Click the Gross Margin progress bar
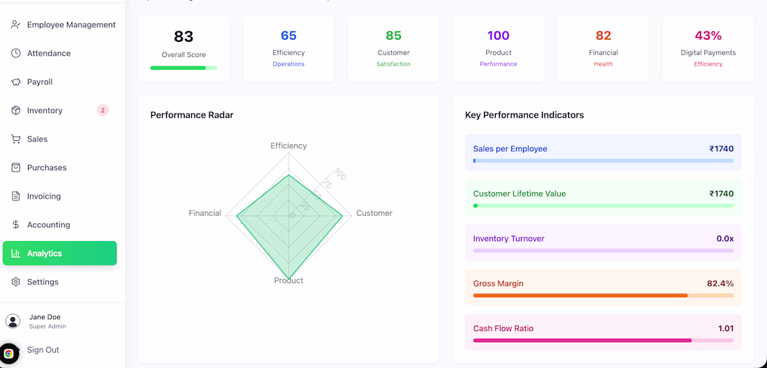The width and height of the screenshot is (767, 368). (603, 296)
